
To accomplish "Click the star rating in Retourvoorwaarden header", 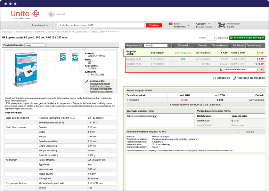I will click(x=251, y=132).
